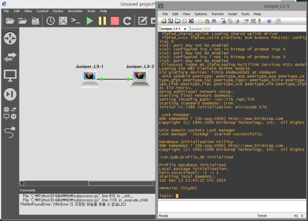
Task: Select Juniper_L3-2 node on canvas
Action: pos(140,79)
